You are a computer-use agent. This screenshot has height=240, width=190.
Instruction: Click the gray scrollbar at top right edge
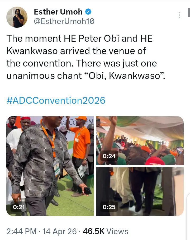click(188, 12)
